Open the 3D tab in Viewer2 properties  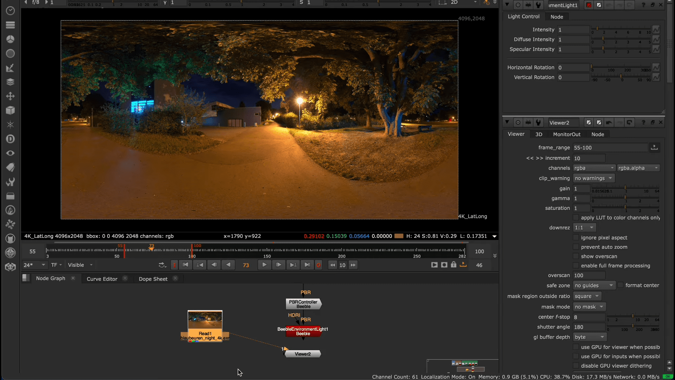539,134
